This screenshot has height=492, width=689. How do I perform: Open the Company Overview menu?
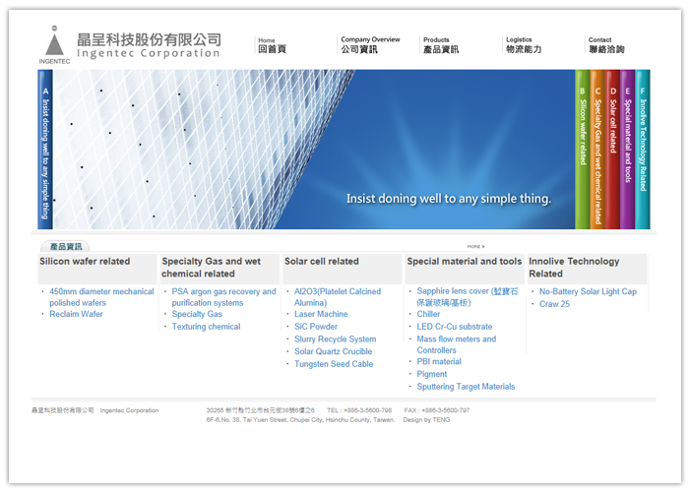pyautogui.click(x=369, y=45)
